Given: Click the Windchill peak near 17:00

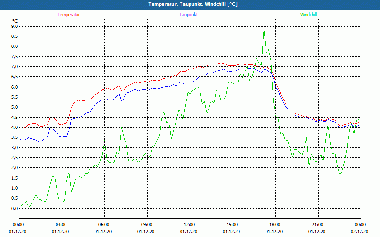Looking at the screenshot, I should pyautogui.click(x=264, y=28).
